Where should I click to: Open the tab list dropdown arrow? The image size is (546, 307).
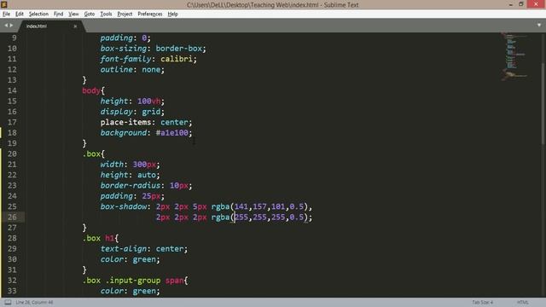pos(539,25)
